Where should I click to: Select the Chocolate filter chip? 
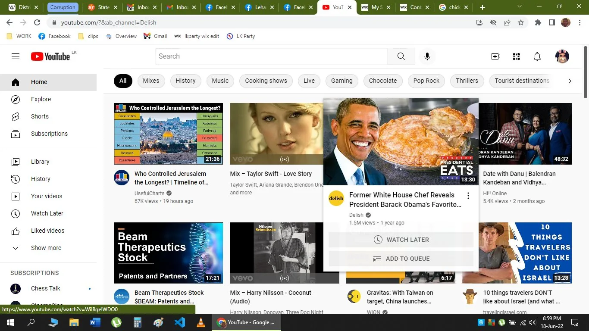pos(383,81)
